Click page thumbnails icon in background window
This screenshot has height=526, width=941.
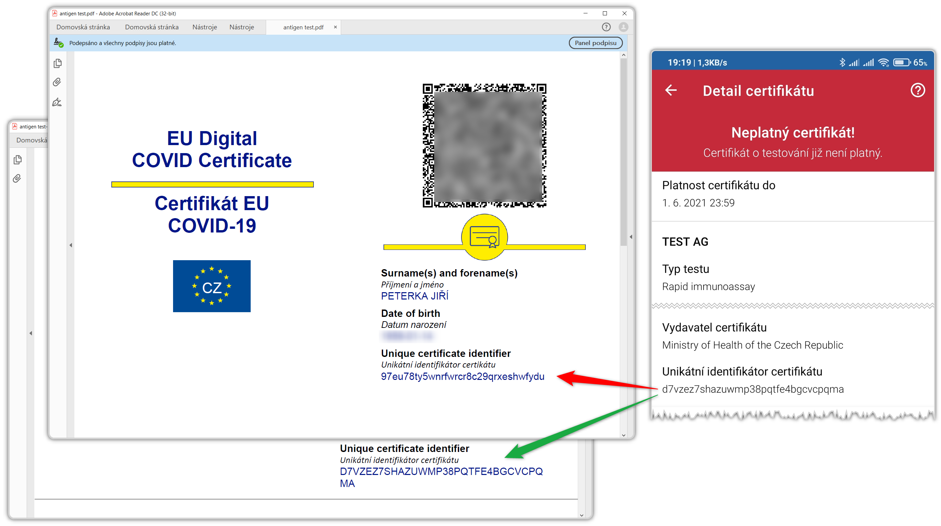pyautogui.click(x=17, y=160)
